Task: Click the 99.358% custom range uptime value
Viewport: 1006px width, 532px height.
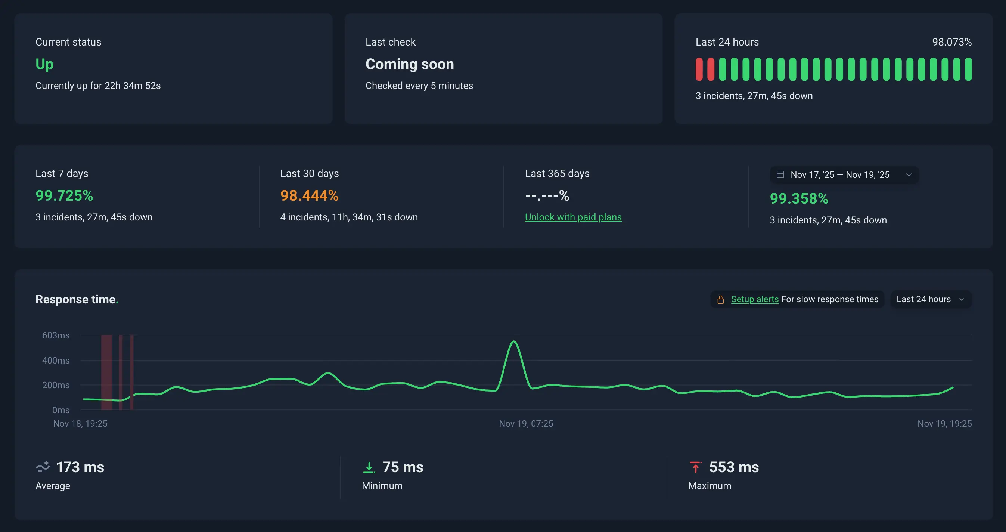Action: coord(798,199)
